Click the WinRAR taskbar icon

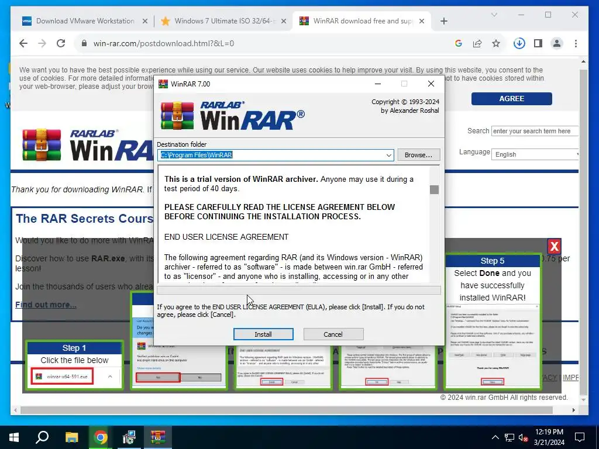[x=158, y=437]
